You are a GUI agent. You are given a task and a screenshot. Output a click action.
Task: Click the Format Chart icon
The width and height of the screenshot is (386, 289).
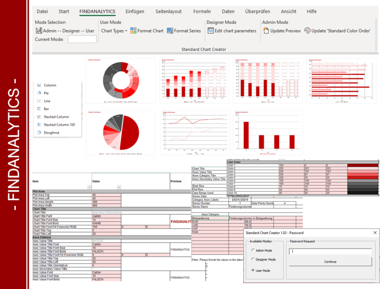(134, 31)
